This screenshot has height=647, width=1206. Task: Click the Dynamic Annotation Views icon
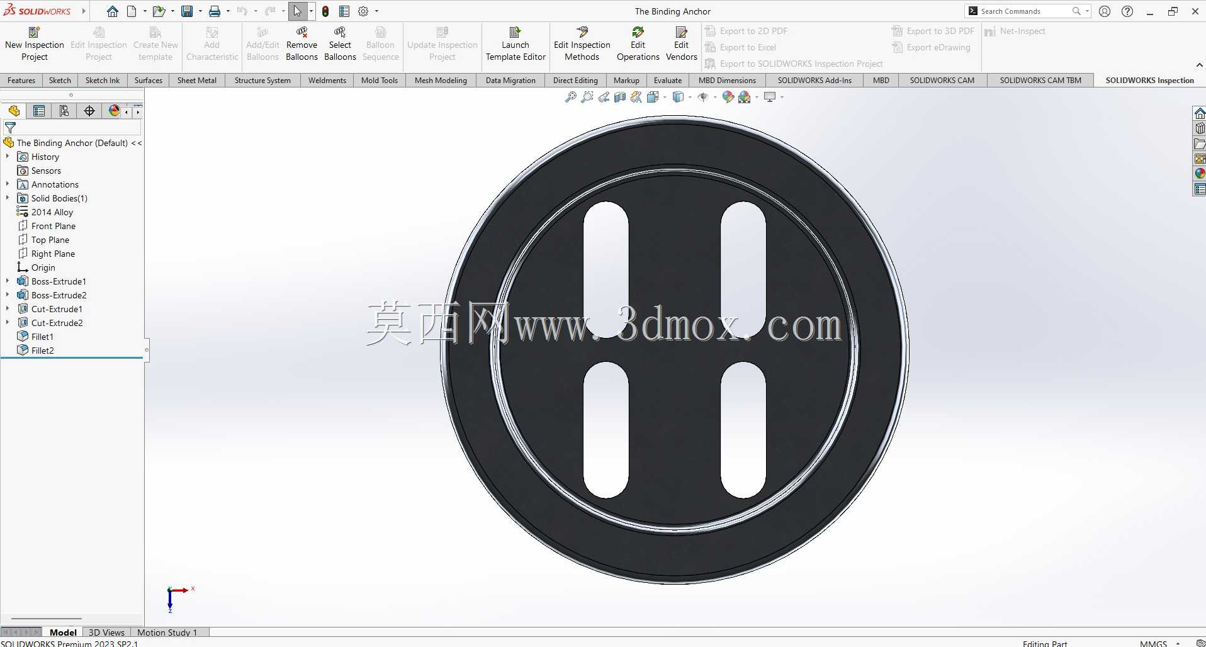coord(636,97)
